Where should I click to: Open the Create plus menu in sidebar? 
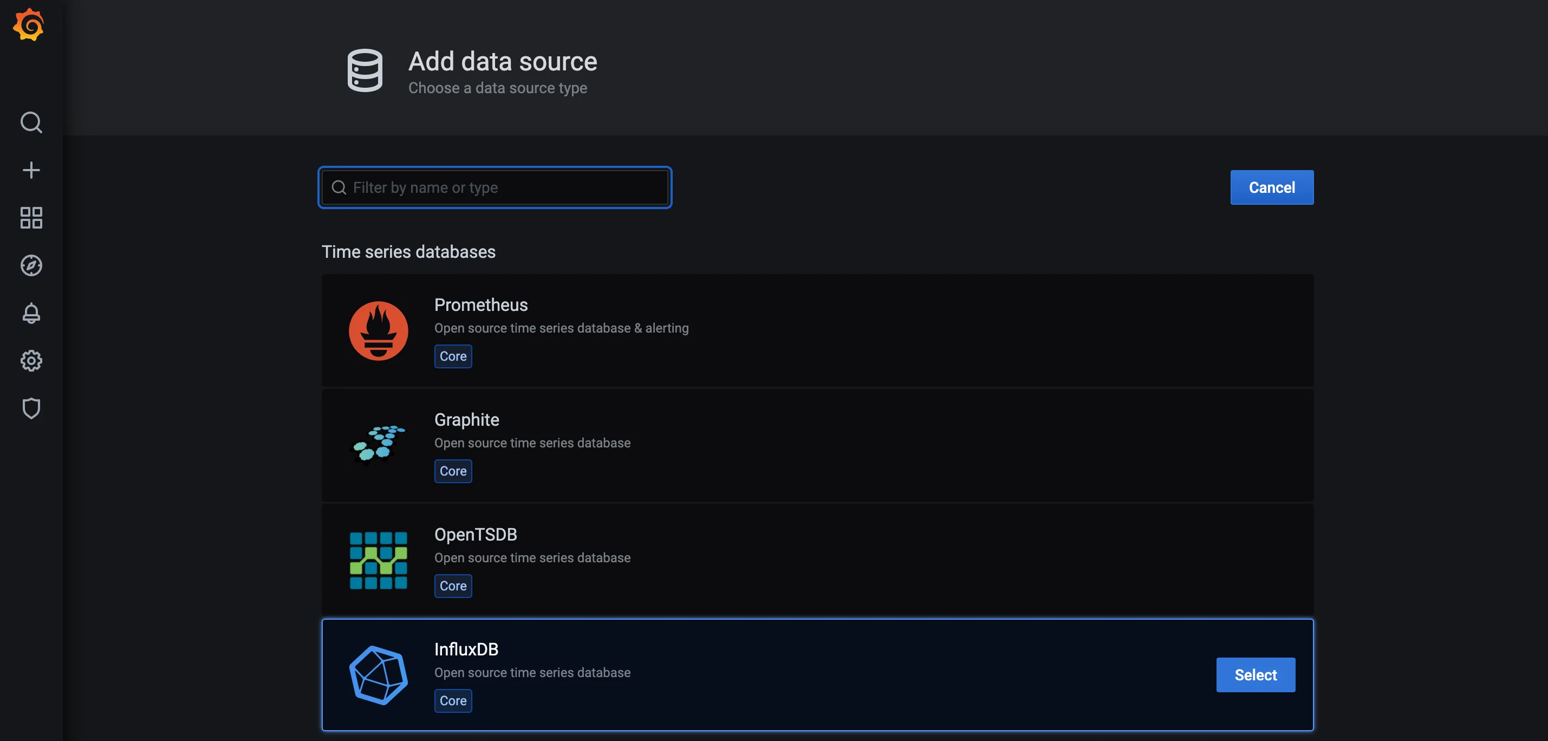pyautogui.click(x=31, y=170)
